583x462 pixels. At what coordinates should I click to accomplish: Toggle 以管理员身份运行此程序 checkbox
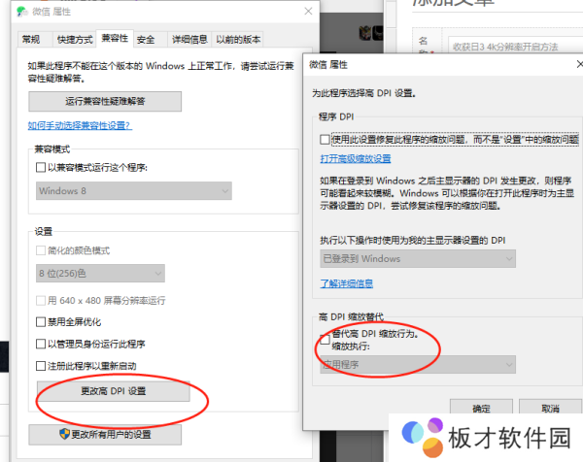(x=40, y=344)
